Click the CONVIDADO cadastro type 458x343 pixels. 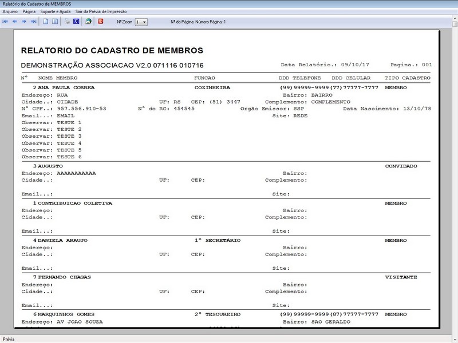[x=401, y=166]
